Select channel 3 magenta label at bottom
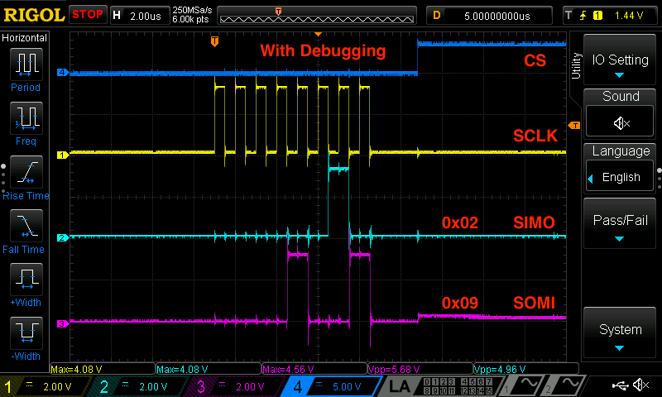Viewport: 662px width, 397px height. tap(201, 386)
